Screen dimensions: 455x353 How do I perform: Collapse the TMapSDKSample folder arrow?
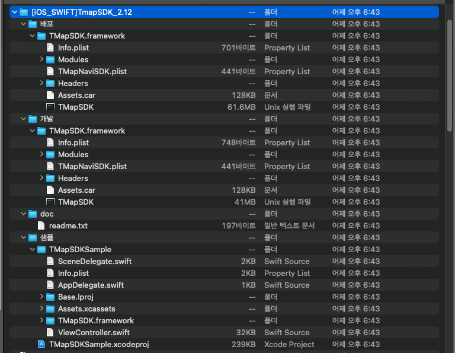pyautogui.click(x=33, y=250)
